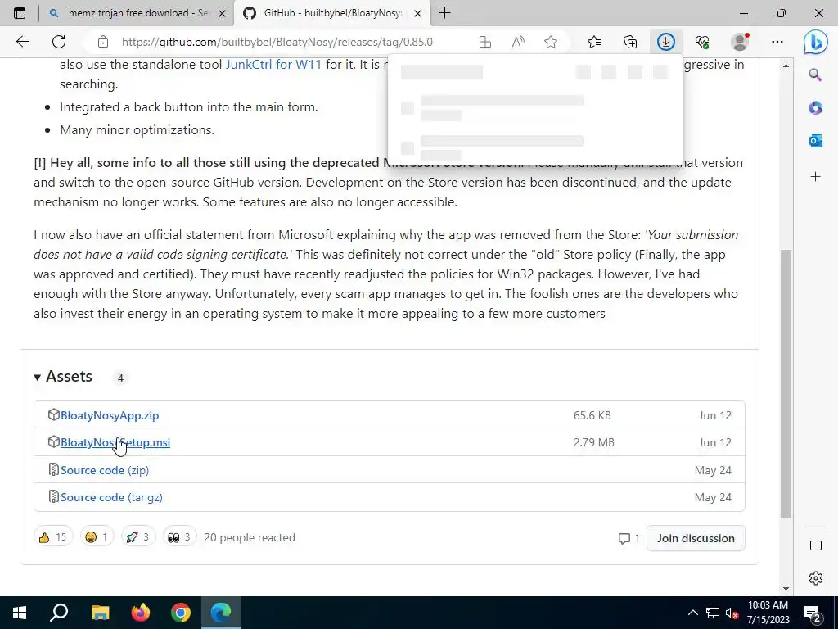
Task: Click the page scrollbar down arrow
Action: pyautogui.click(x=786, y=589)
